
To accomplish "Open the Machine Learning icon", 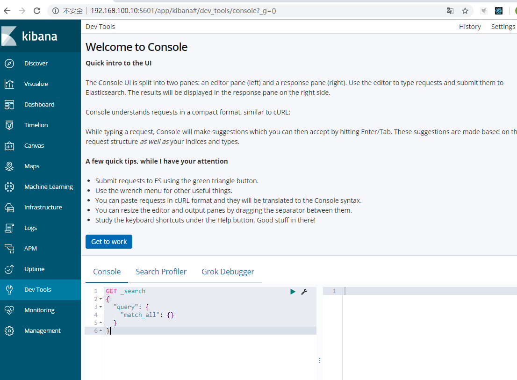I will pos(9,187).
